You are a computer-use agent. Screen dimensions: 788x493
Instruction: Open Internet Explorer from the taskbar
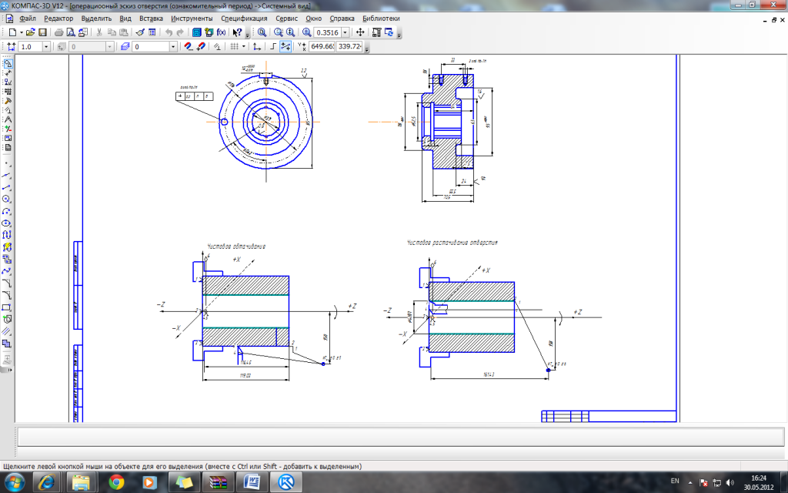[48, 482]
